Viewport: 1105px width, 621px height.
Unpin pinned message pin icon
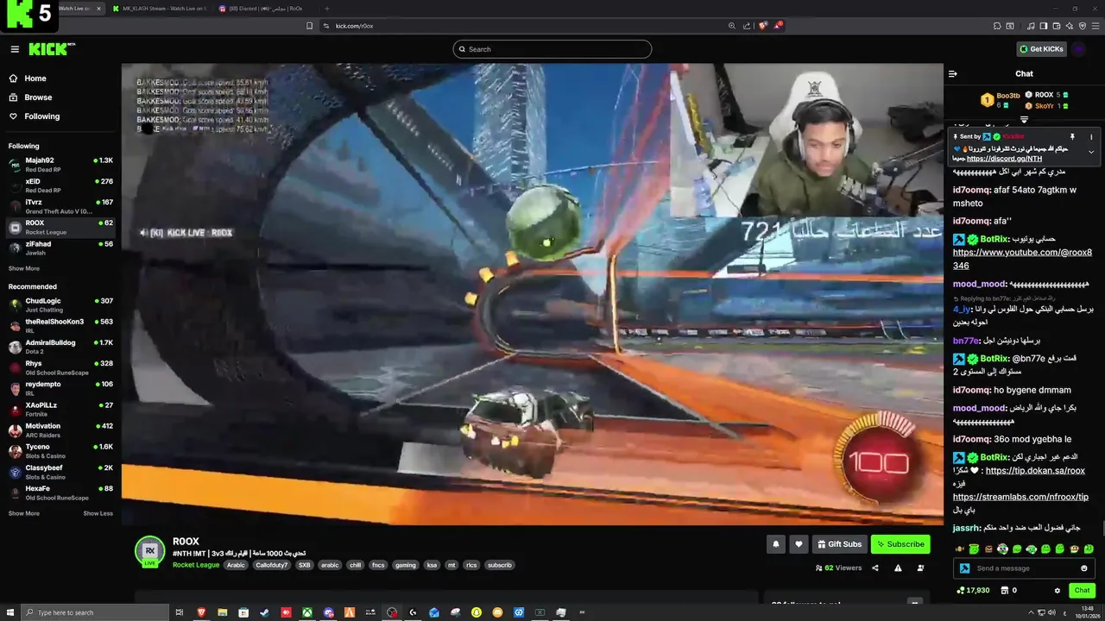pyautogui.click(x=1072, y=136)
